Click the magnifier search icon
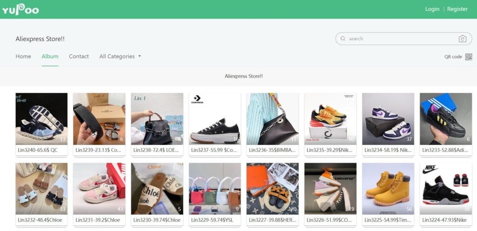The image size is (477, 231). click(343, 39)
